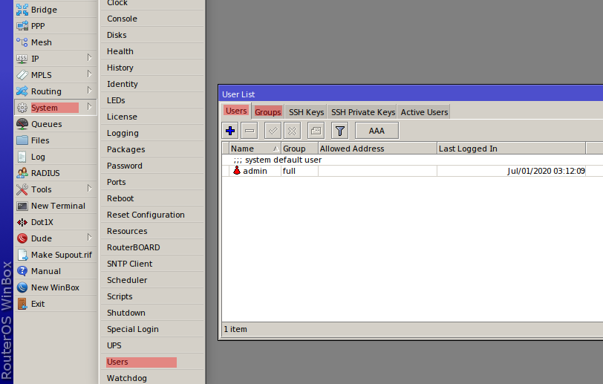
Task: Add a new user with plus button
Action: coord(230,131)
